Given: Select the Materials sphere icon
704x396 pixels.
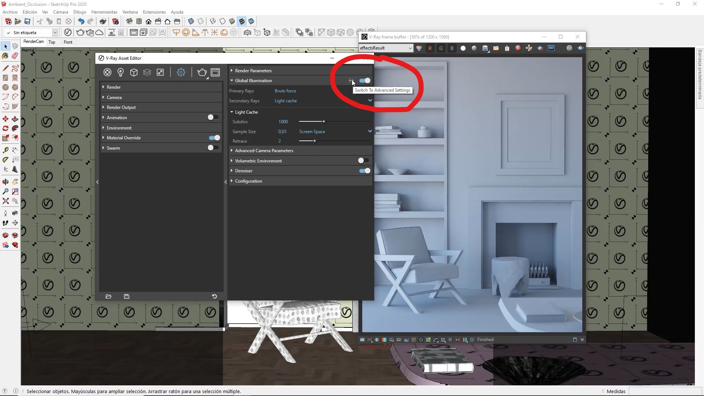Looking at the screenshot, I should pyautogui.click(x=107, y=72).
